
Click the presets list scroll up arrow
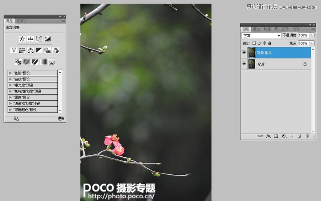pos(60,72)
